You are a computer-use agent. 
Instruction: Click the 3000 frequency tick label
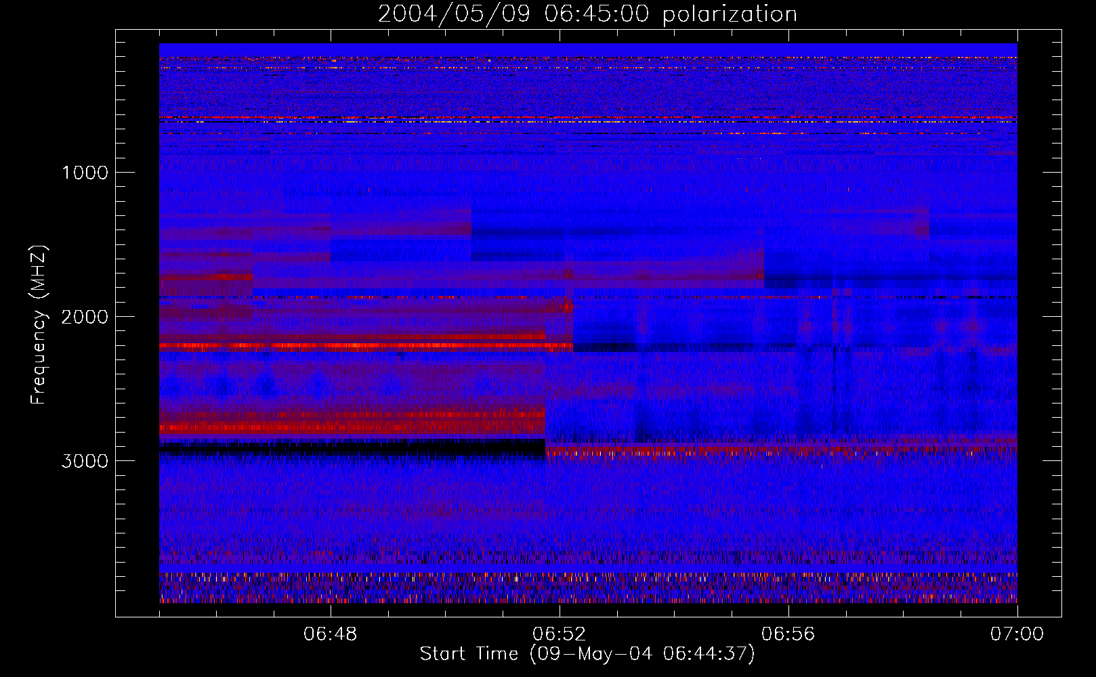tap(85, 461)
